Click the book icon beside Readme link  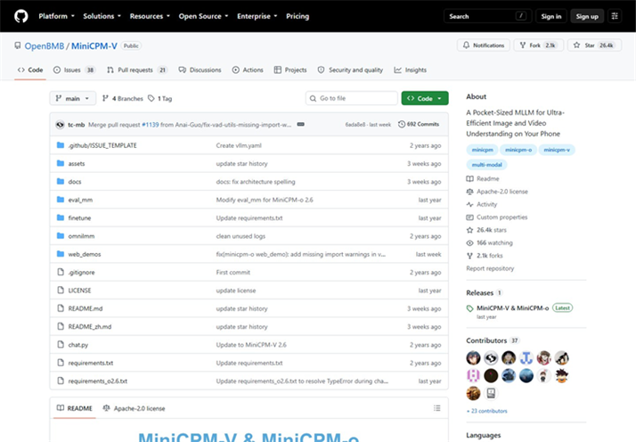(469, 178)
